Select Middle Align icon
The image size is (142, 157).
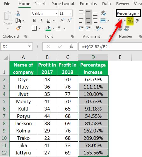(88, 13)
